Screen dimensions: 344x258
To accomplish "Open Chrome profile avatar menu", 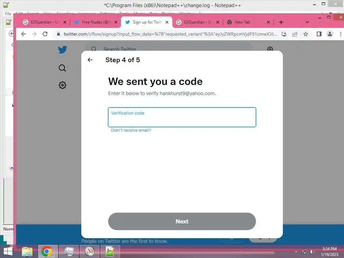I will coord(330,34).
